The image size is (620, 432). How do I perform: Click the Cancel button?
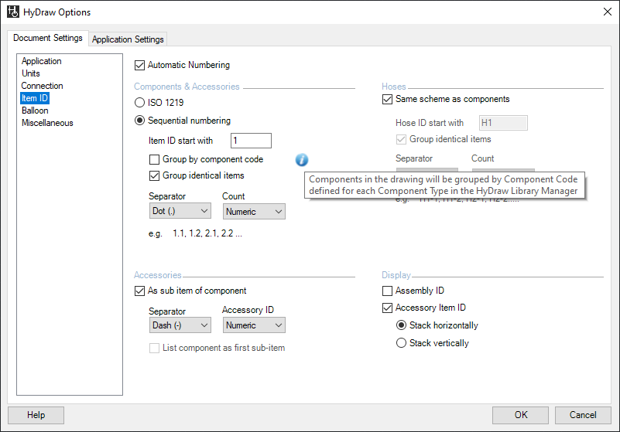click(583, 415)
